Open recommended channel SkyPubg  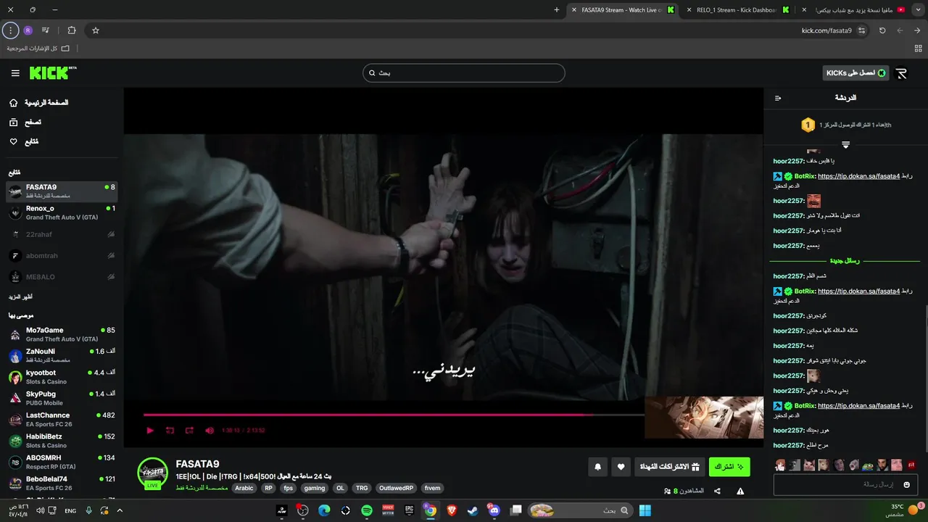62,398
